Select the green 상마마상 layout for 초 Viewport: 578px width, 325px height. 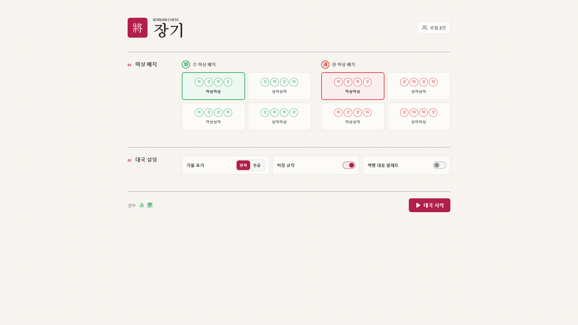point(279,116)
